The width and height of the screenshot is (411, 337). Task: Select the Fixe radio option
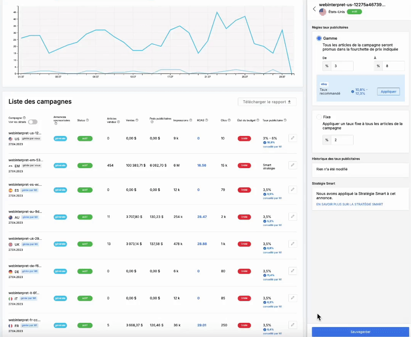pos(319,117)
